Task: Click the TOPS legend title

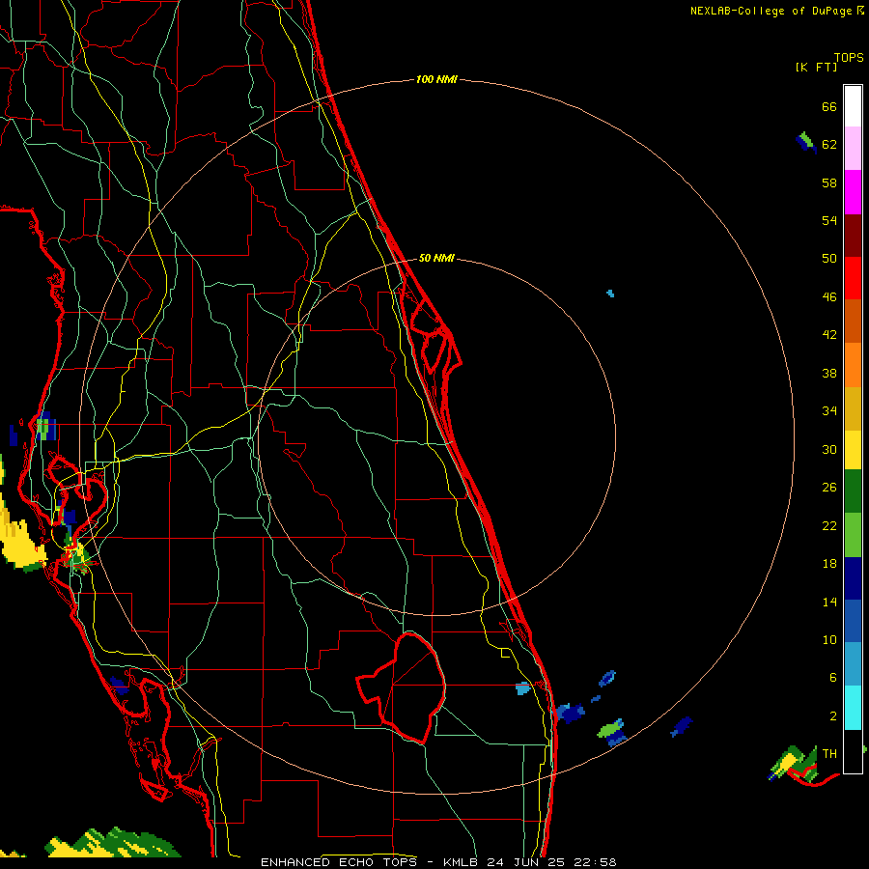Action: point(849,58)
